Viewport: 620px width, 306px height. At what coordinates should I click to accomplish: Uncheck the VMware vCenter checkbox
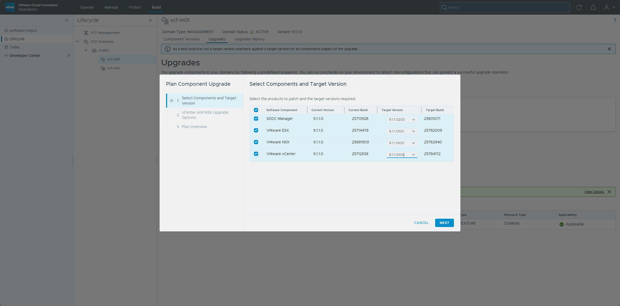click(256, 154)
